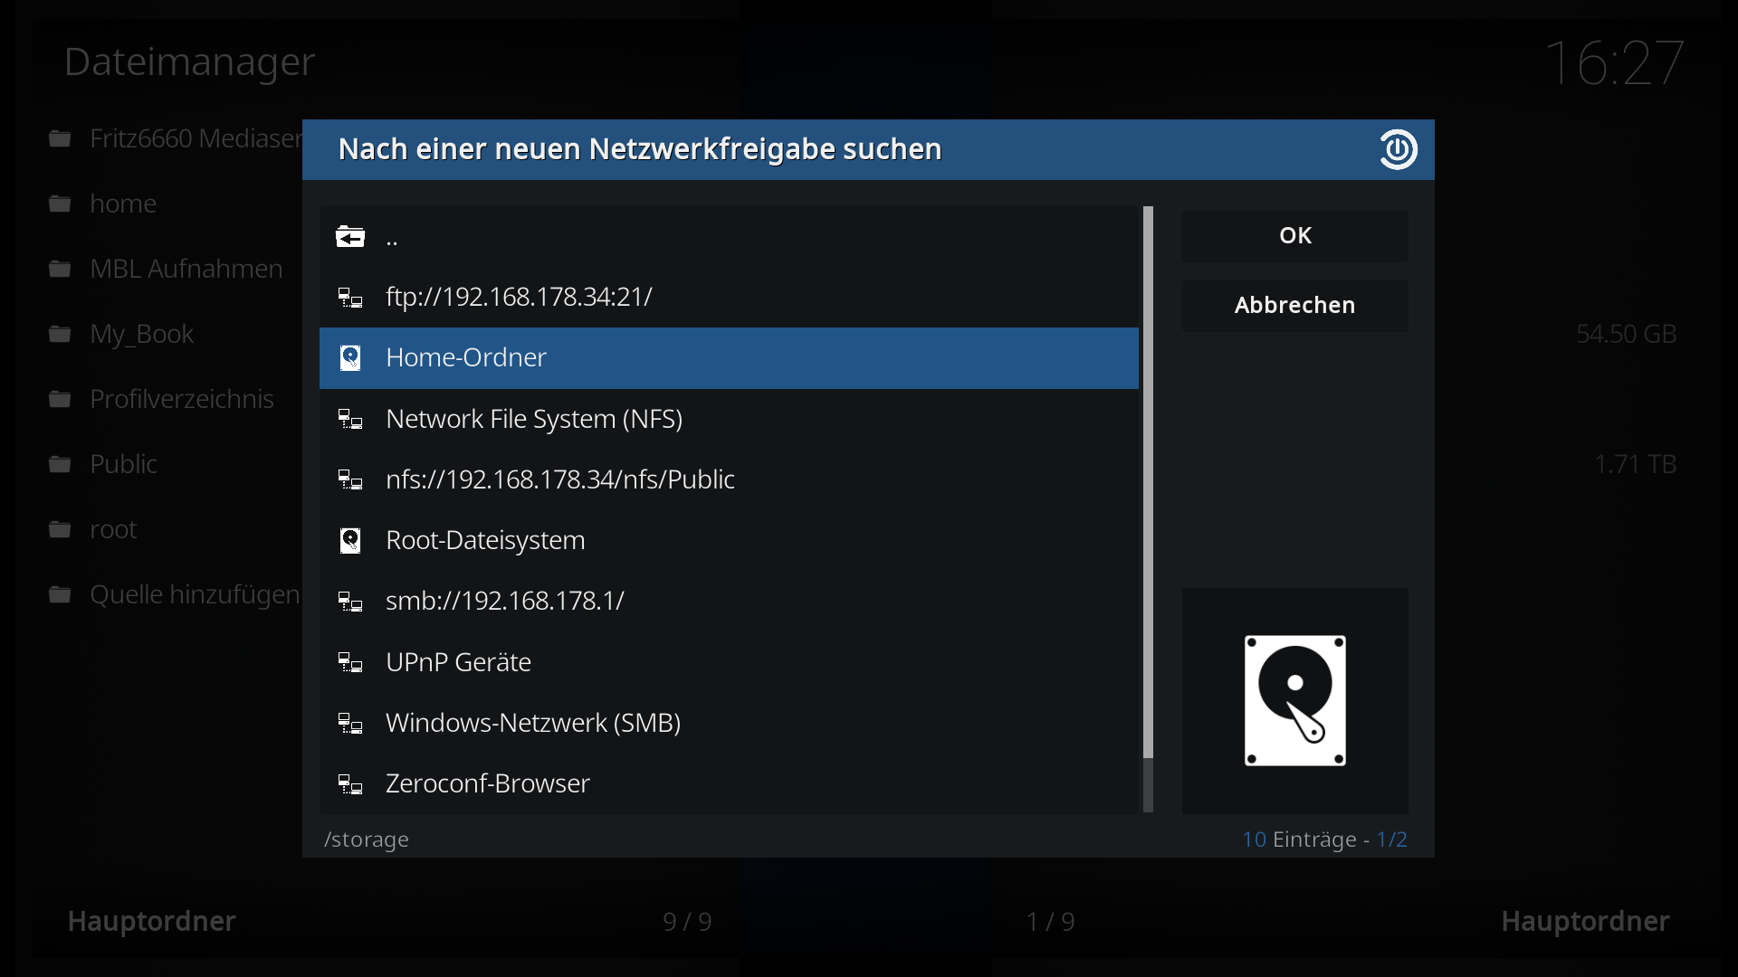The image size is (1738, 977).
Task: Click the 10 Einträge page indicator
Action: pyautogui.click(x=1324, y=839)
